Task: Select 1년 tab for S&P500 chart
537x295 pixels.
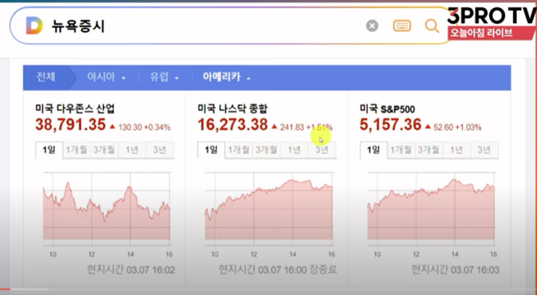Action: coord(457,150)
